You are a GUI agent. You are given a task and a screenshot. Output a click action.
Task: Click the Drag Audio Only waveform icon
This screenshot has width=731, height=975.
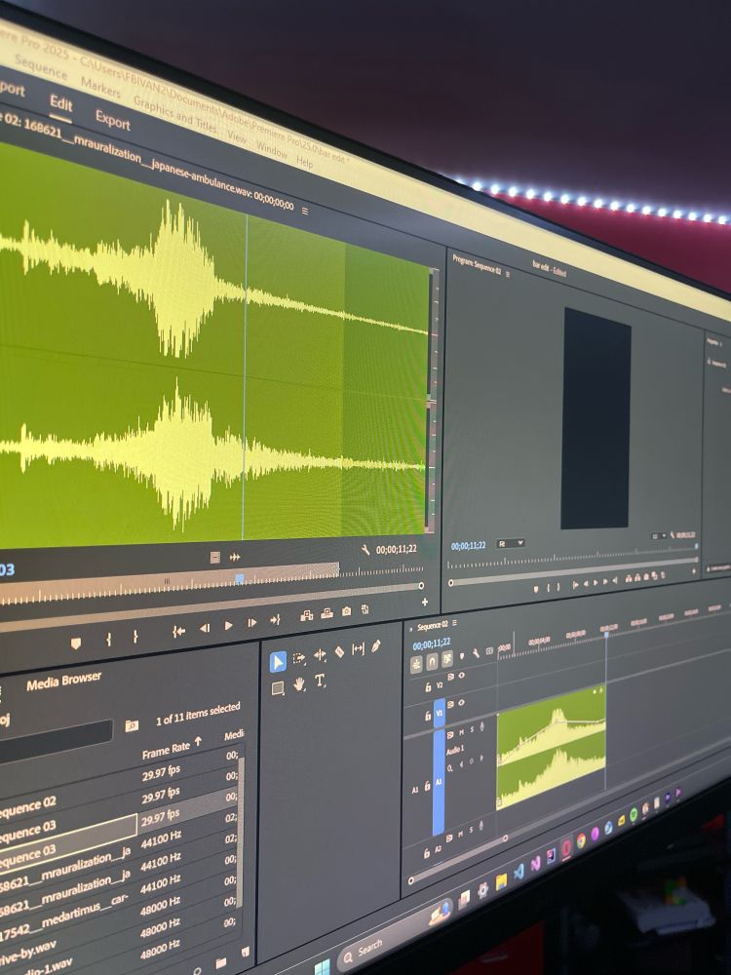tap(235, 557)
